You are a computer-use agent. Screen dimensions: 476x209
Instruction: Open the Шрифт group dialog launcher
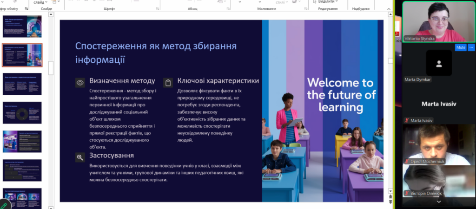158,9
